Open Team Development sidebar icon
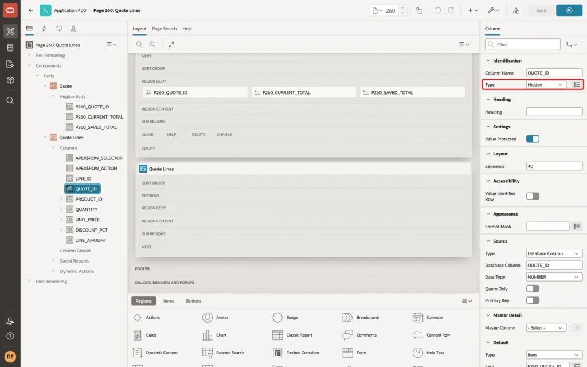587x367 pixels. pyautogui.click(x=10, y=64)
